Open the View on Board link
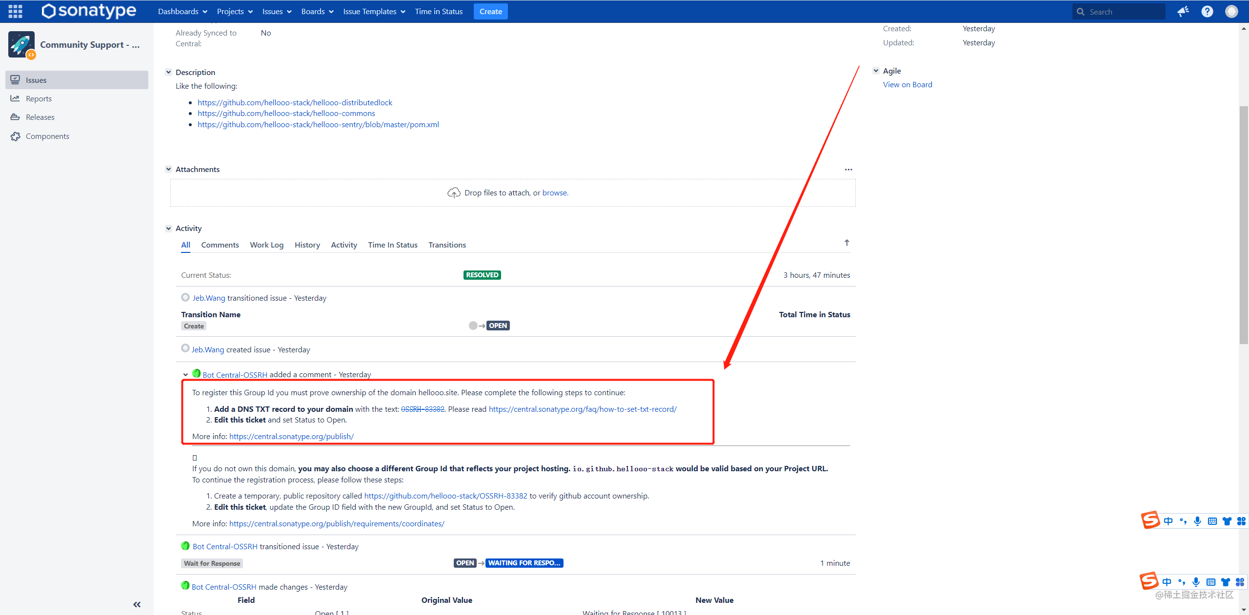1249x615 pixels. 907,84
